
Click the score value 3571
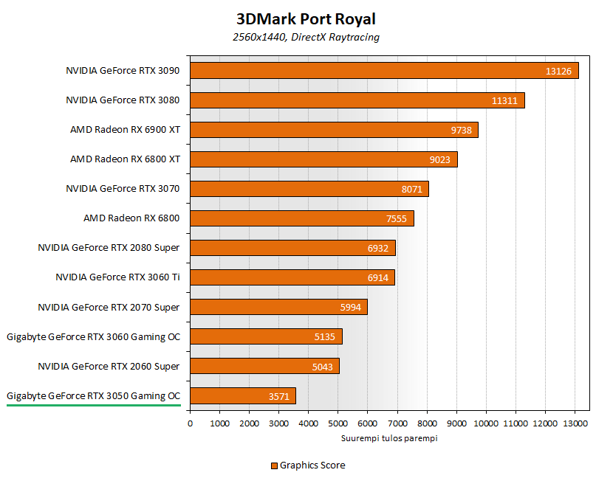click(x=279, y=397)
